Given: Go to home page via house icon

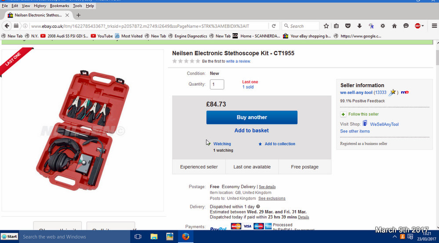Looking at the screenshot, I should (394, 26).
